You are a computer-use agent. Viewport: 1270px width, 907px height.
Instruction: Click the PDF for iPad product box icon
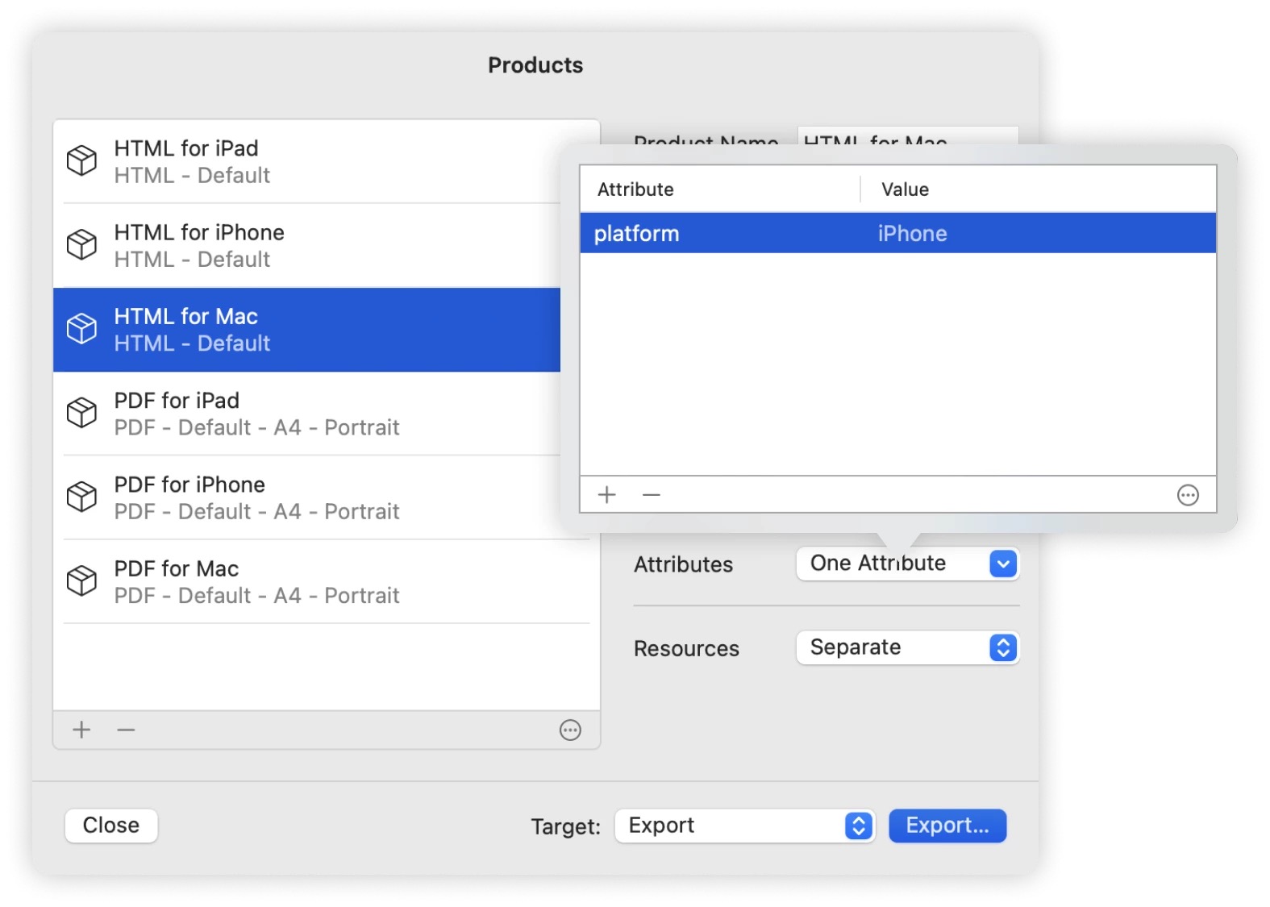[x=81, y=413]
